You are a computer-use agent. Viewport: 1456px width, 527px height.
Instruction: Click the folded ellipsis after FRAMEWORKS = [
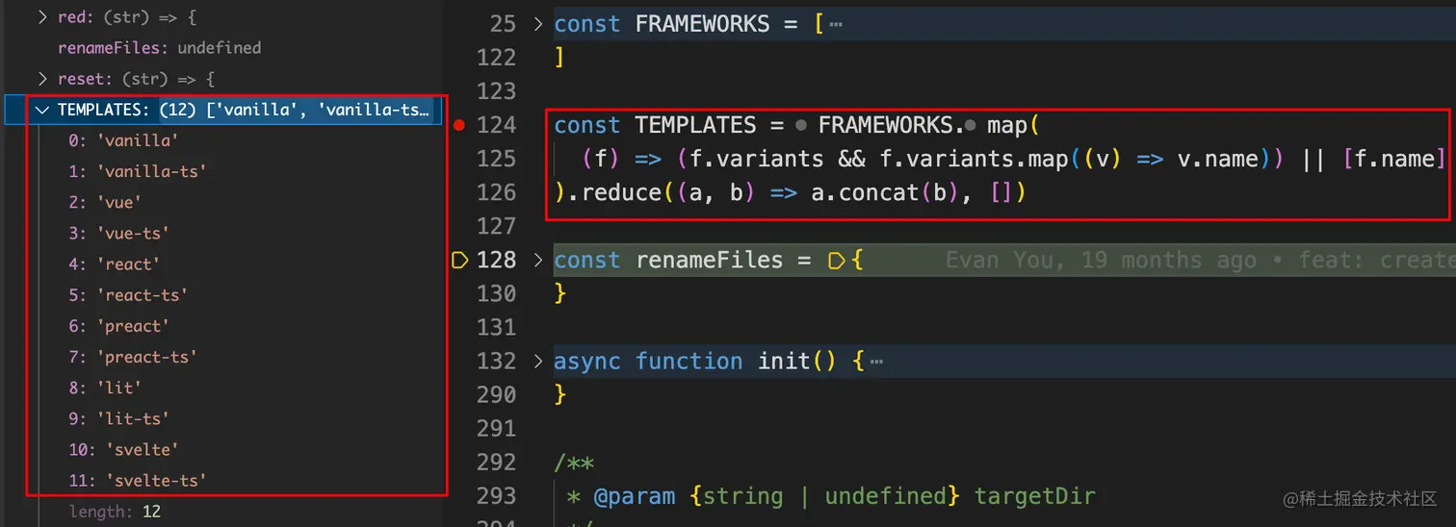click(836, 25)
